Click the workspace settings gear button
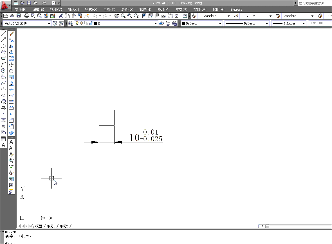Viewport: 332px width, 244px height. [55, 23]
